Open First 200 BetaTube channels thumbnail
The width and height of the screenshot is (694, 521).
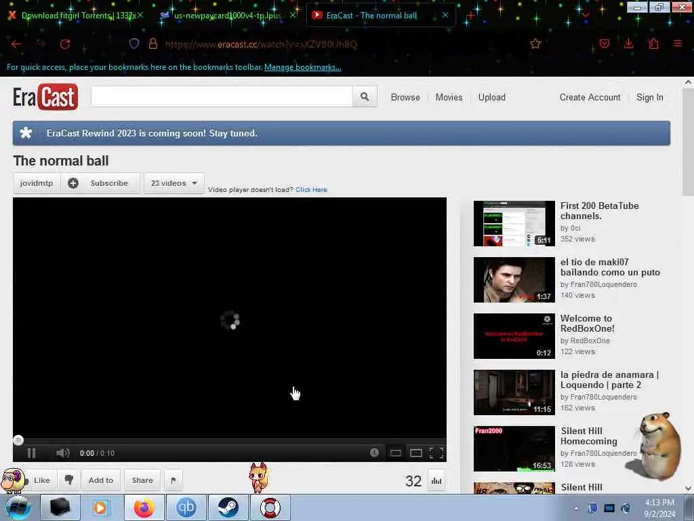click(x=514, y=223)
